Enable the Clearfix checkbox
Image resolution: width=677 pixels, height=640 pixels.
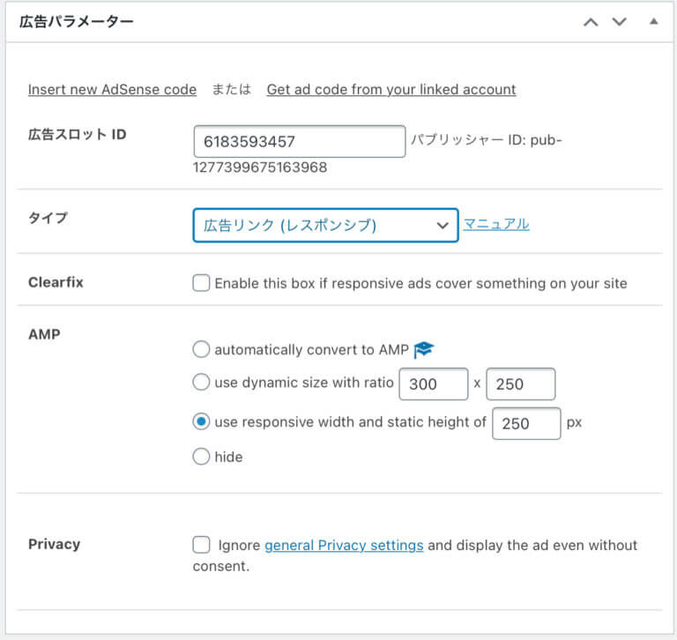pyautogui.click(x=201, y=283)
